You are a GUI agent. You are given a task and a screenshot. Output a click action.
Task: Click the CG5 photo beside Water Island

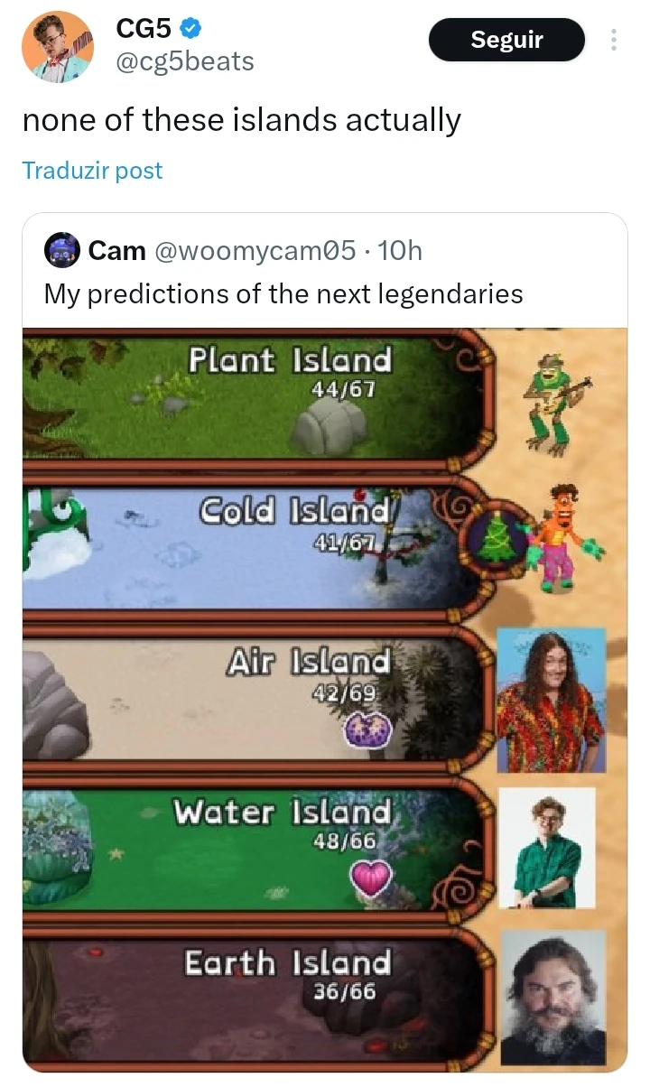coord(546,847)
